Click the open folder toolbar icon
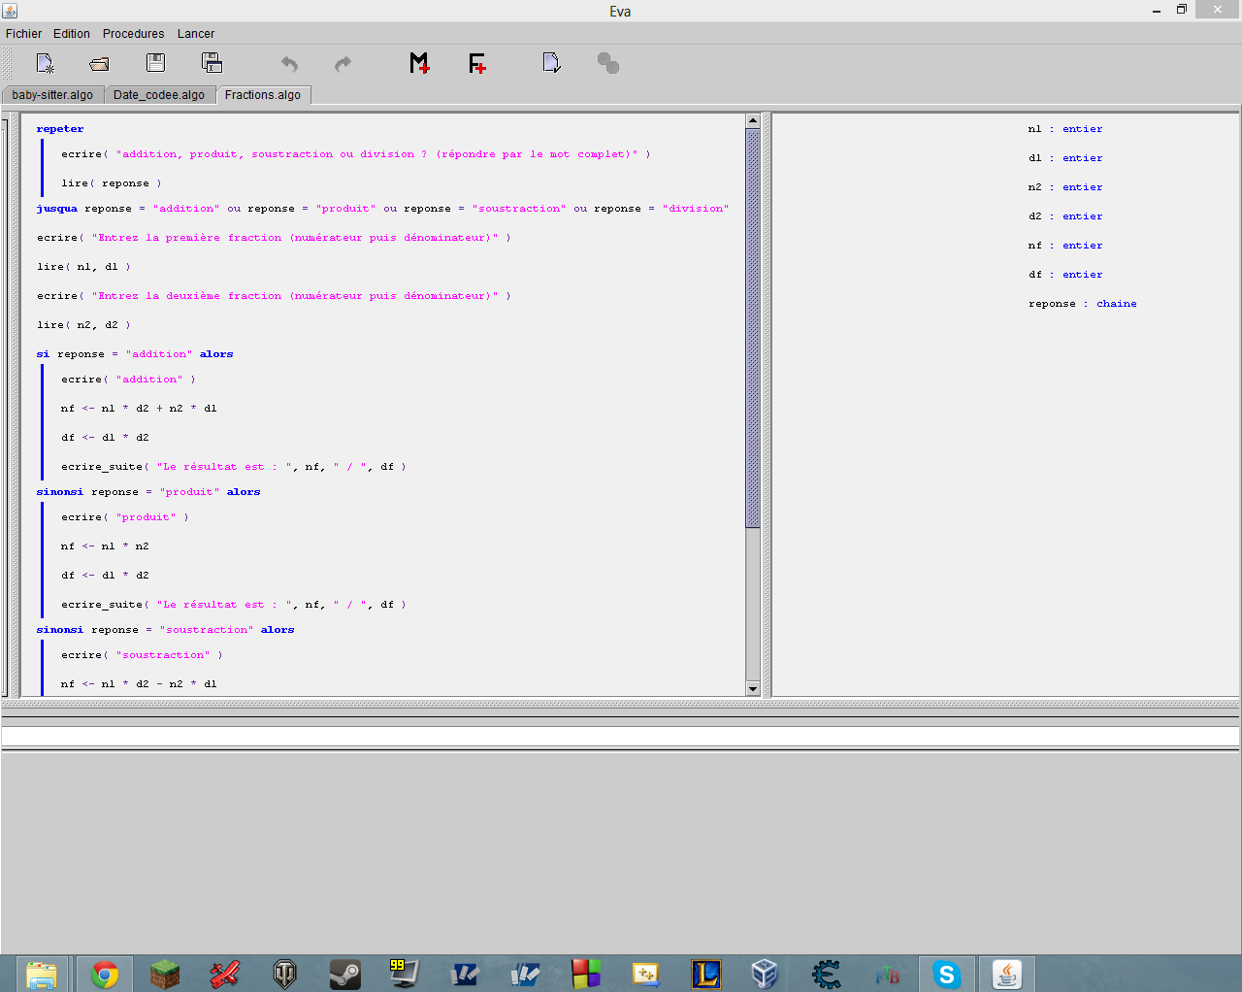The width and height of the screenshot is (1242, 992). tap(99, 64)
